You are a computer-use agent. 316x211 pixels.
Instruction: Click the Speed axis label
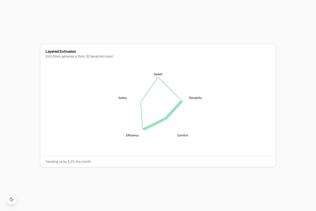click(x=158, y=74)
